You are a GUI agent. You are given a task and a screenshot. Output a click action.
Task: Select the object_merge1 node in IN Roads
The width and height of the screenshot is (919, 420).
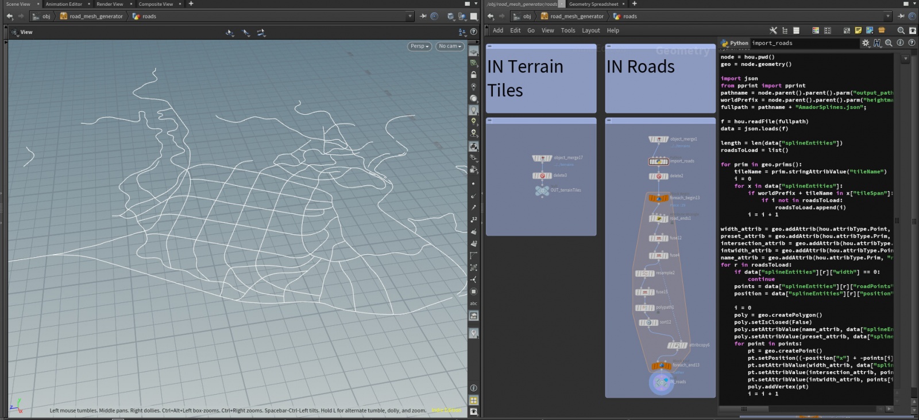pyautogui.click(x=659, y=139)
